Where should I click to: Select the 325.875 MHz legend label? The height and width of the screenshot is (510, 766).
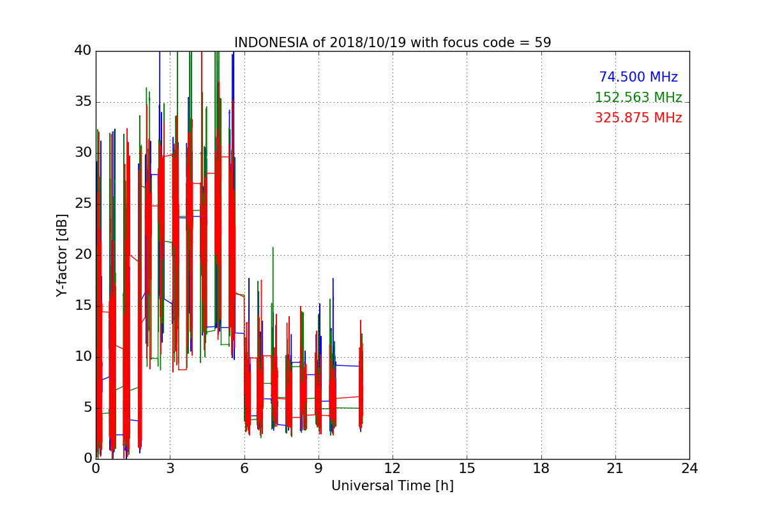tap(638, 118)
